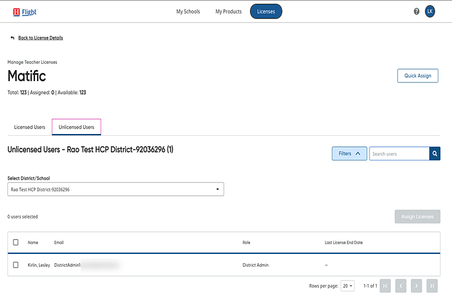Open the LK user avatar menu
Viewport: 452px width, 300px height.
430,12
